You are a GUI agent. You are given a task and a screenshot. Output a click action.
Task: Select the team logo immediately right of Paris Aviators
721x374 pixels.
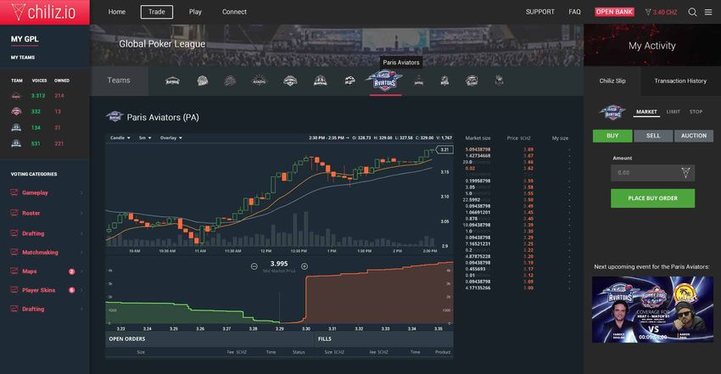(419, 81)
